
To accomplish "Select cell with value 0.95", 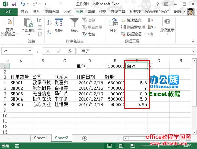I will click(x=137, y=104).
